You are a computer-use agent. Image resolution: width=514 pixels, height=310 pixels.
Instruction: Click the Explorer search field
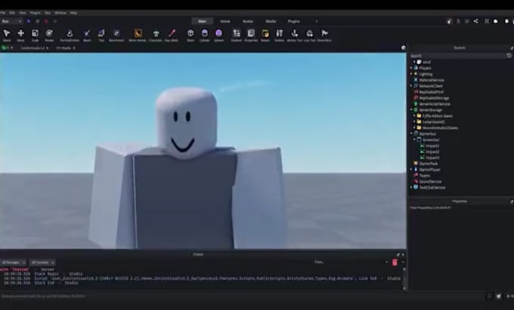tap(457, 56)
